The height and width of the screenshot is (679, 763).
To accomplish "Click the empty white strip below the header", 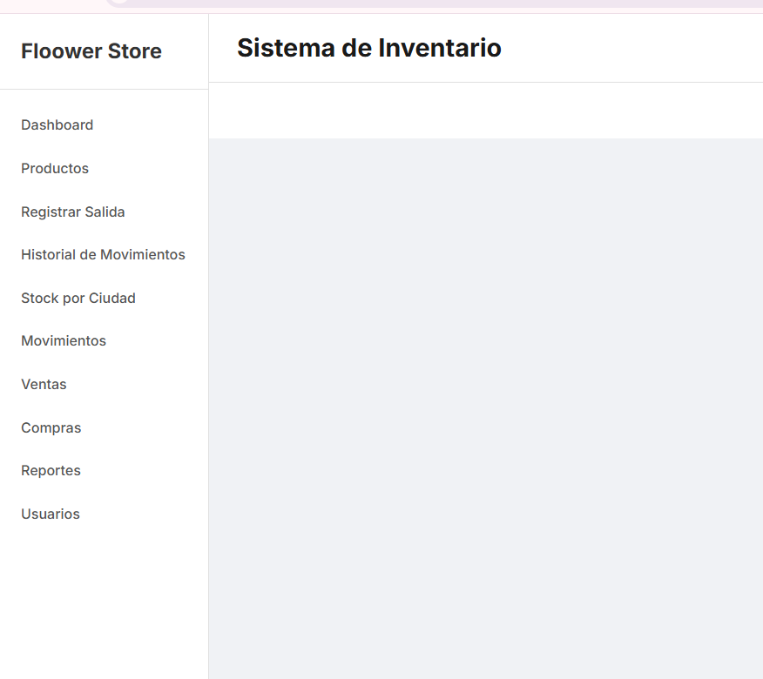I will point(485,111).
